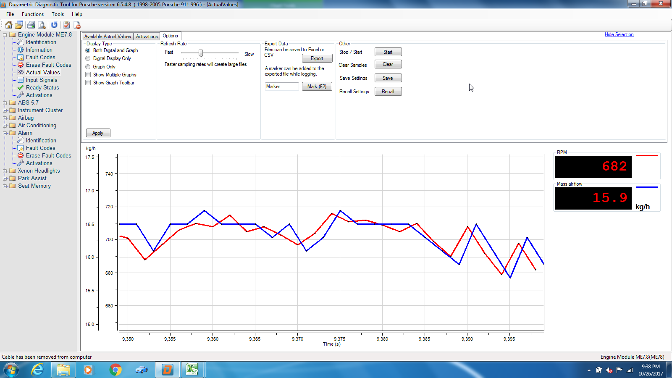Click the Clear samples button
Image resolution: width=672 pixels, height=378 pixels.
[x=388, y=64]
